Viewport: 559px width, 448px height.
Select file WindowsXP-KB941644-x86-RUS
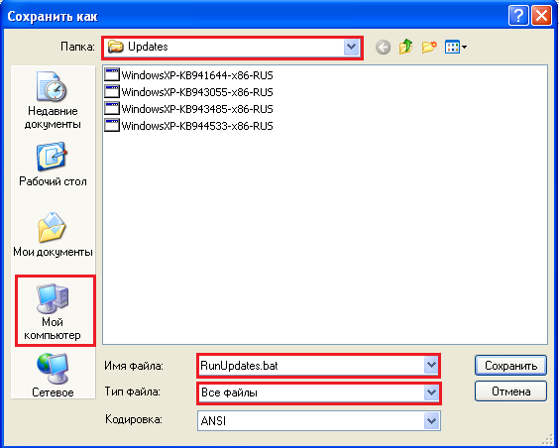[x=189, y=75]
